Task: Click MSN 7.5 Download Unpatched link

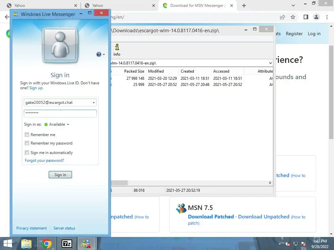Action: click(x=264, y=216)
